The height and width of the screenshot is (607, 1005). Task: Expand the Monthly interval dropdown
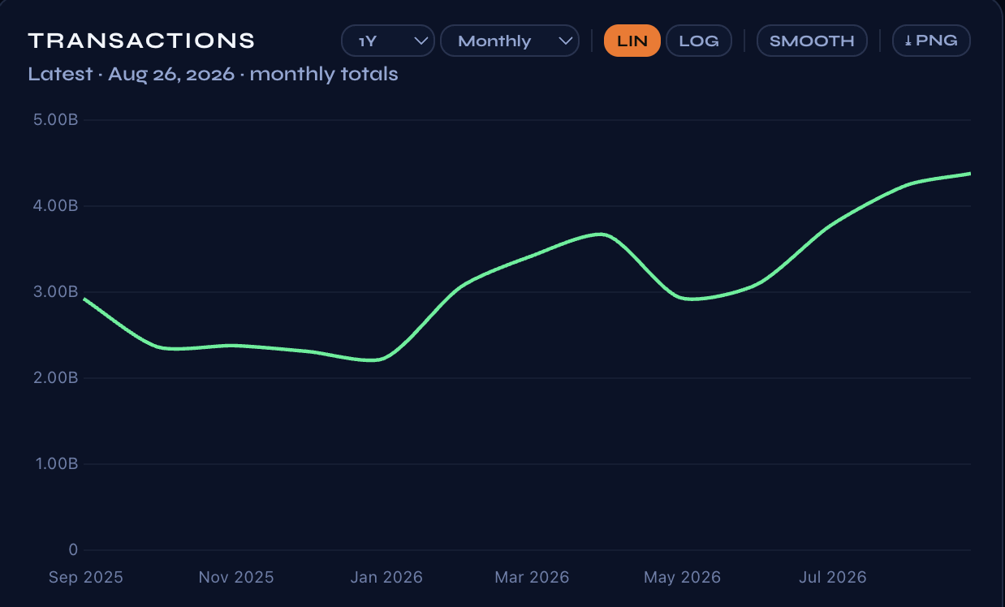point(510,41)
